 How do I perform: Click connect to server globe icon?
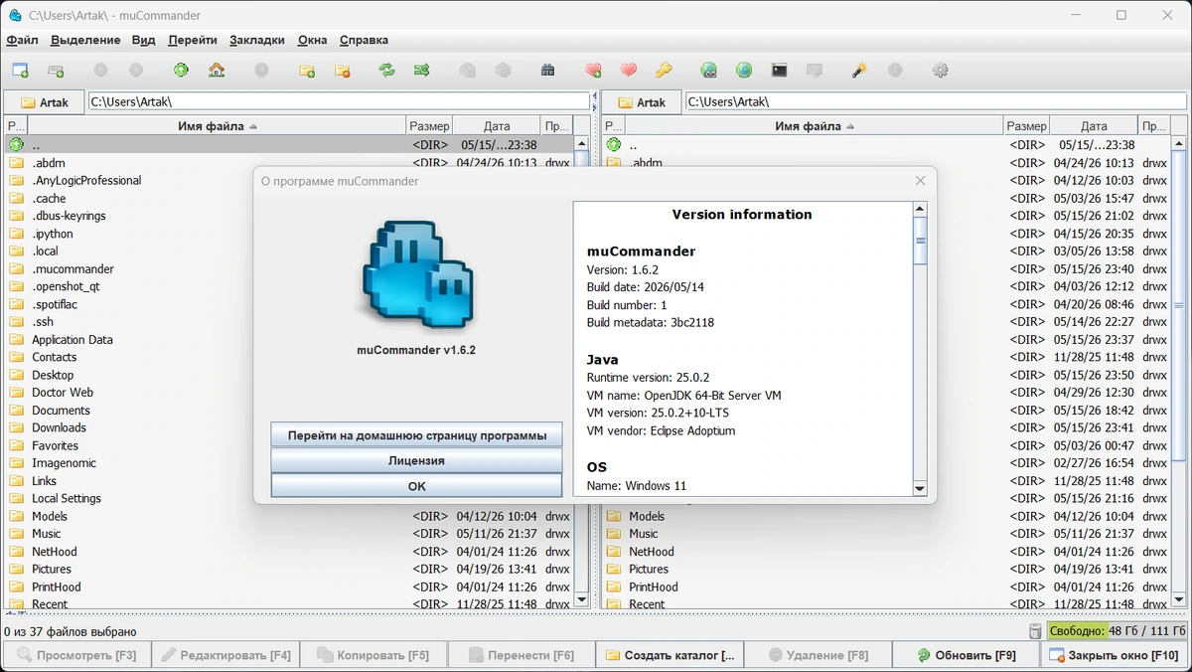coord(708,71)
